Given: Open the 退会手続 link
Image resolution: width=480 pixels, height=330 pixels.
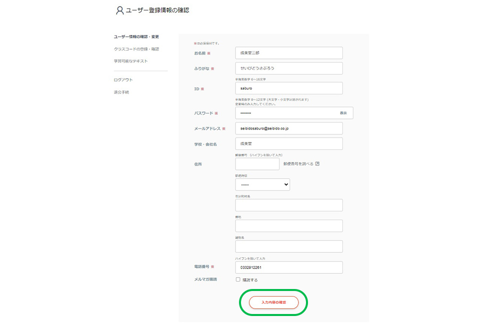Looking at the screenshot, I should (121, 92).
